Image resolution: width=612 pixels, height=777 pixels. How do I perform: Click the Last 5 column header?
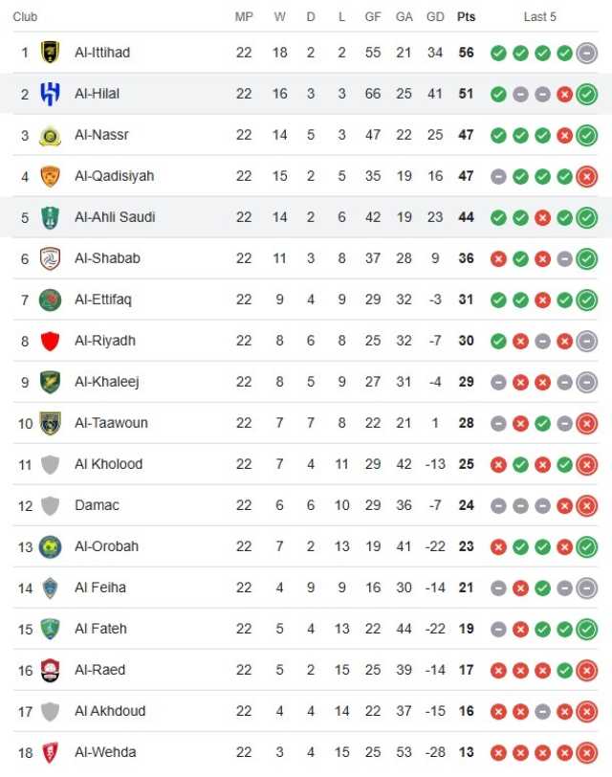(x=539, y=17)
